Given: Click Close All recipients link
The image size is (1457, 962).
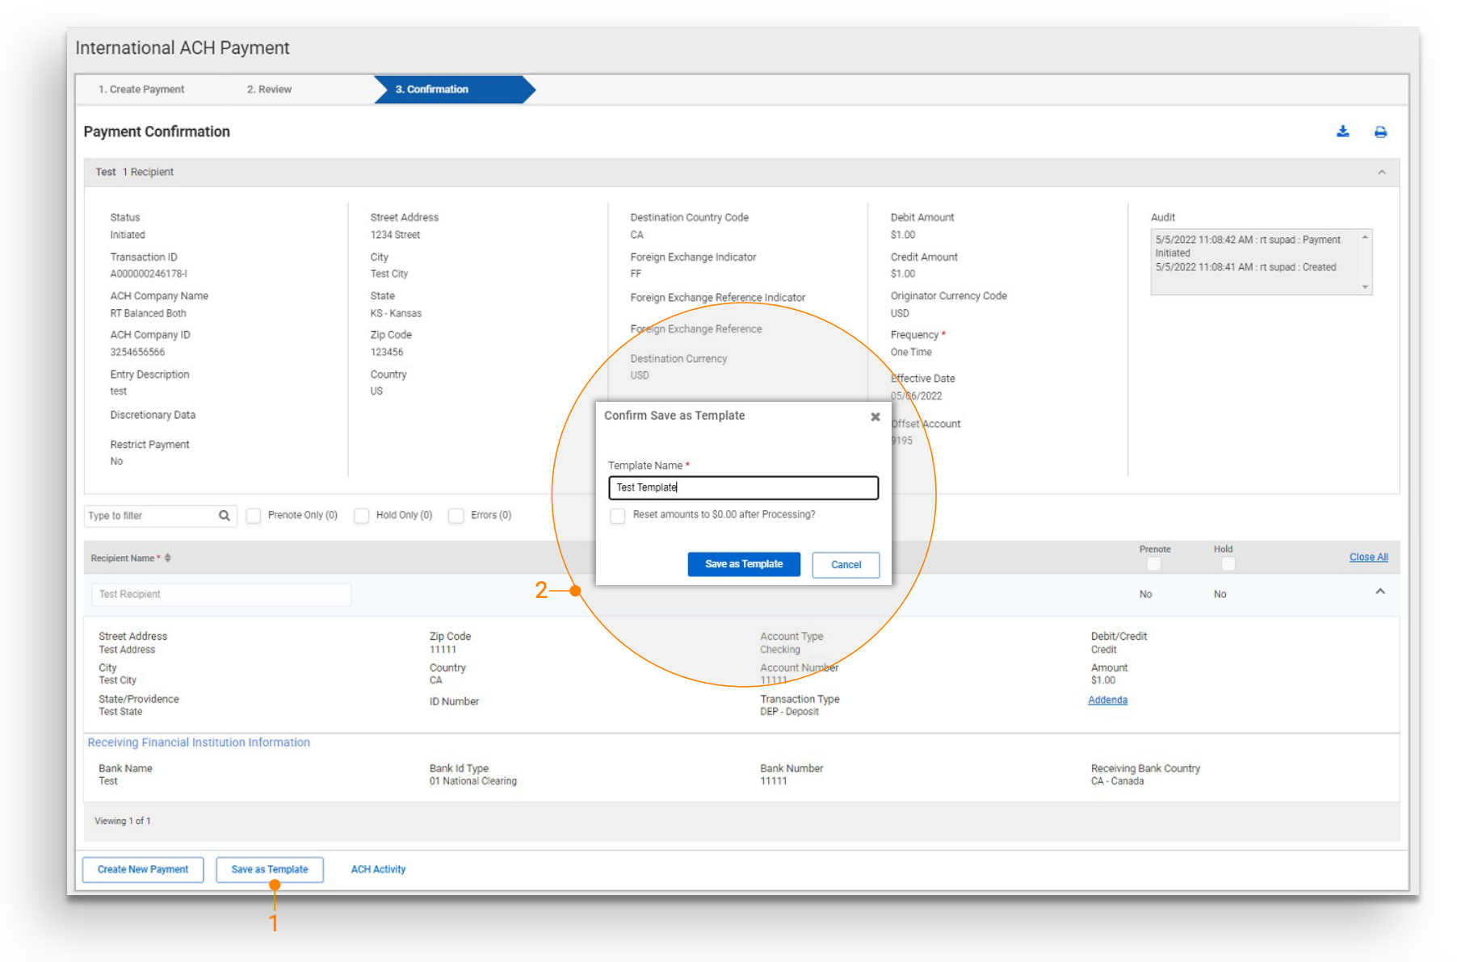Looking at the screenshot, I should coord(1367,557).
